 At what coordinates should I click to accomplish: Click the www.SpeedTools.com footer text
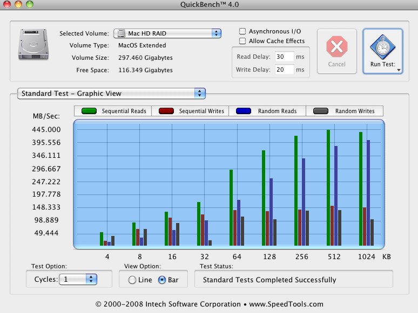(x=286, y=304)
